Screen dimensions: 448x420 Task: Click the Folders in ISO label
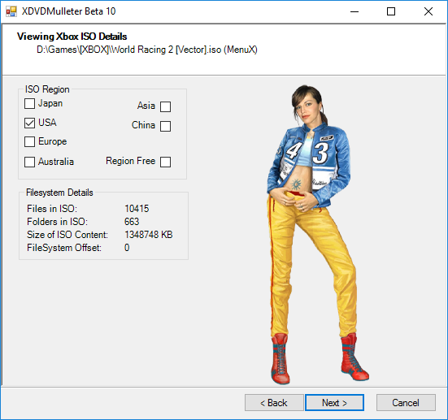click(57, 222)
